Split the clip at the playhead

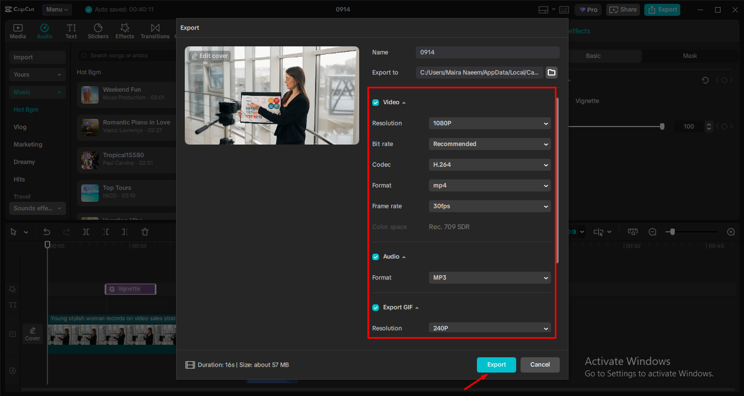(86, 232)
